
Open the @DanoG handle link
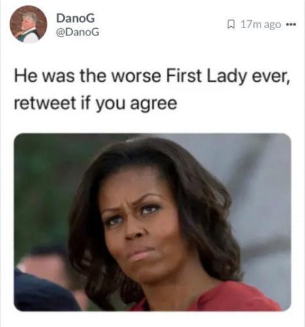point(78,32)
